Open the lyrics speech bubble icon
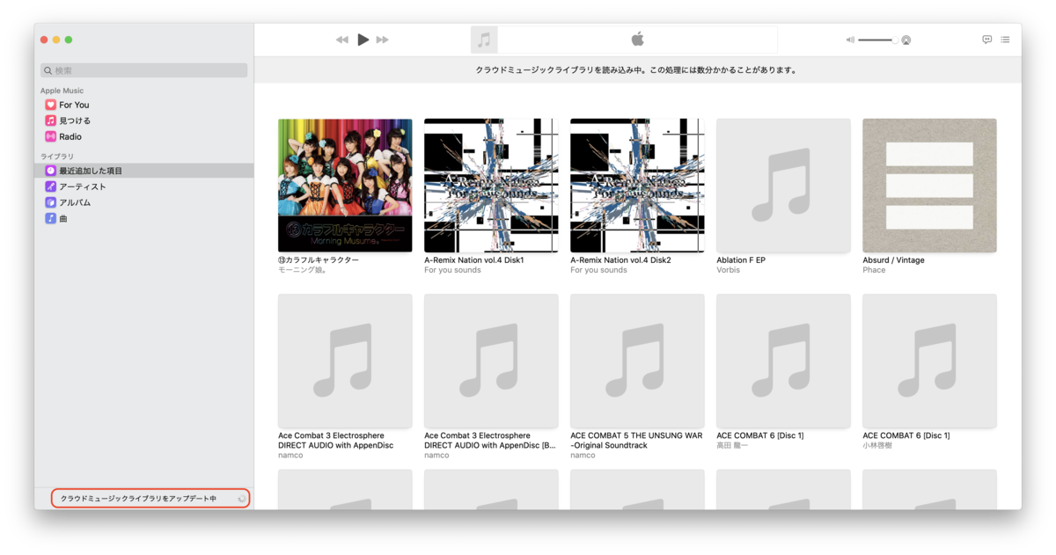Screen dimensions: 1056x555 (986, 40)
